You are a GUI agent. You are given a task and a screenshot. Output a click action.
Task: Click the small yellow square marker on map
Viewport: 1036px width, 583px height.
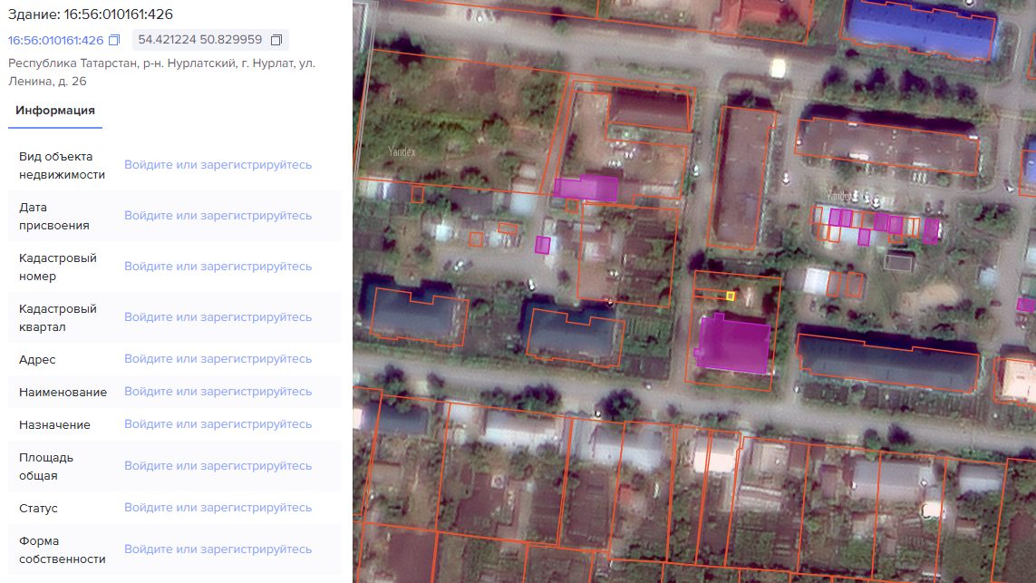coord(730,296)
